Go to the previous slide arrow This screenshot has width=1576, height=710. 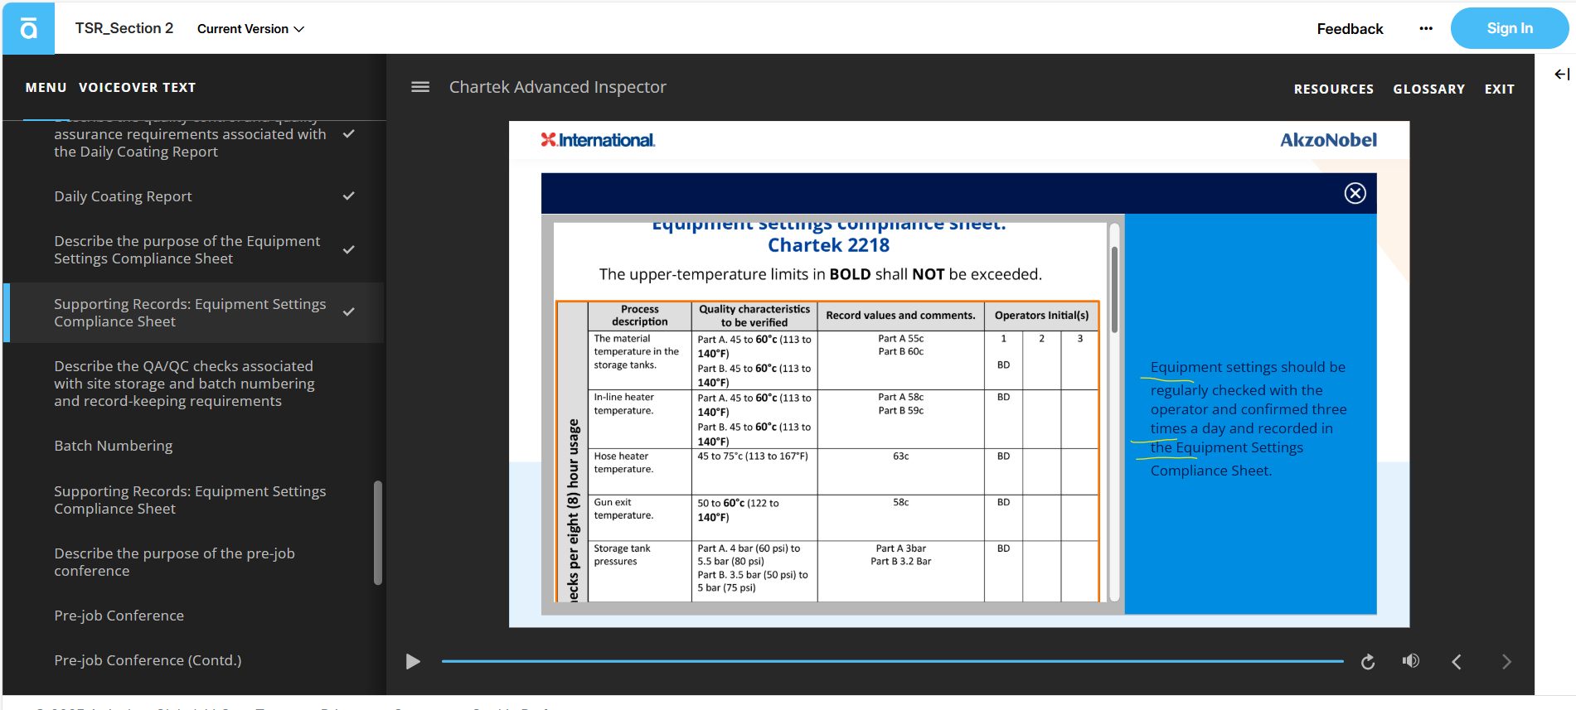[x=1457, y=661]
